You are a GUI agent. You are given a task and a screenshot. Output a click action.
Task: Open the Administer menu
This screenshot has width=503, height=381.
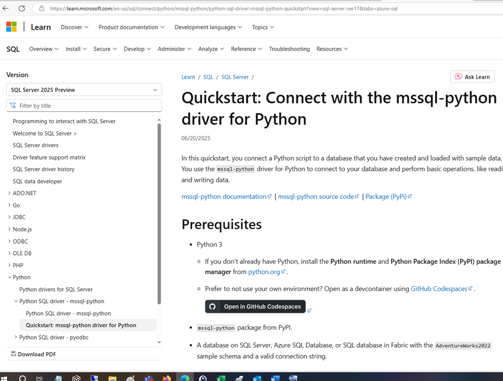pyautogui.click(x=175, y=49)
